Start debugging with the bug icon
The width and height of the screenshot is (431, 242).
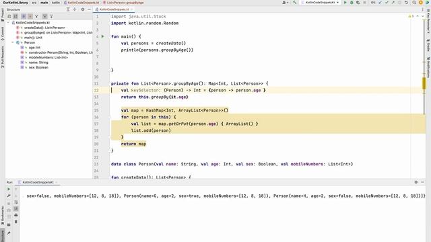coord(352,3)
